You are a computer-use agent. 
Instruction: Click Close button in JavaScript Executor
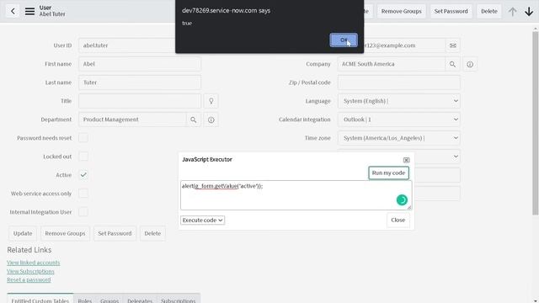pyautogui.click(x=398, y=220)
